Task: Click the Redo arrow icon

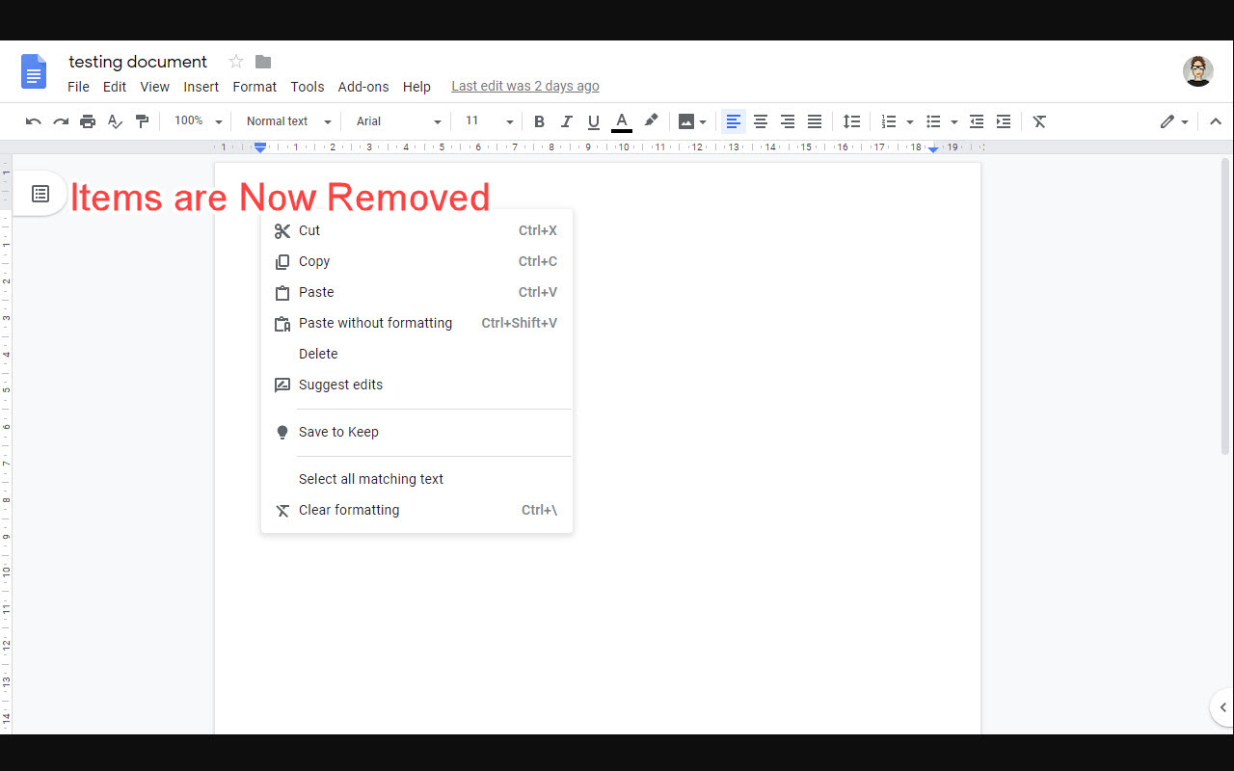Action: coord(61,121)
